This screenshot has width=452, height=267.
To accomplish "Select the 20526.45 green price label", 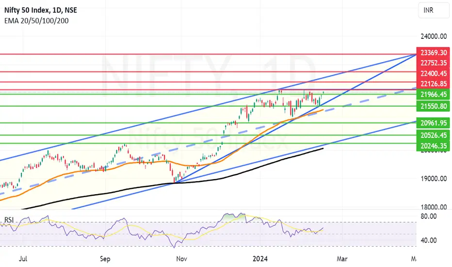I will [433, 135].
